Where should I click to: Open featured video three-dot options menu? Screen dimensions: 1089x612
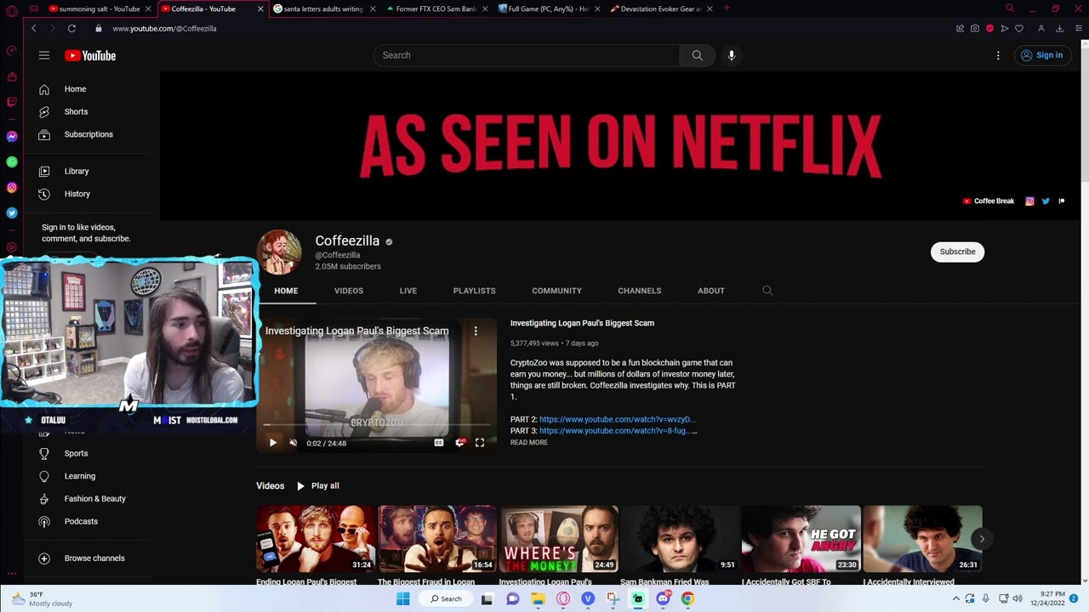tap(476, 331)
